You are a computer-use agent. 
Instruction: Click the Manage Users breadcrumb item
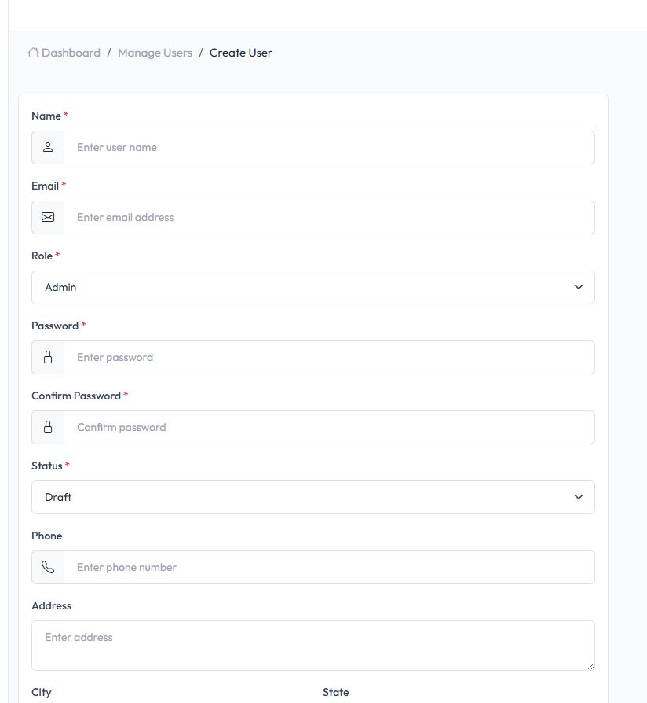coord(155,52)
